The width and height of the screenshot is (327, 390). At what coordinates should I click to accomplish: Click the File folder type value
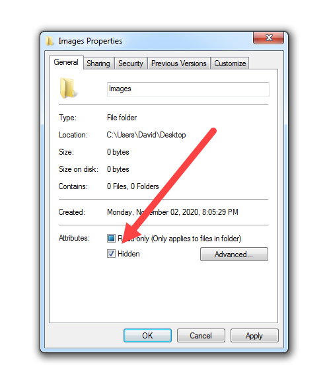122,118
